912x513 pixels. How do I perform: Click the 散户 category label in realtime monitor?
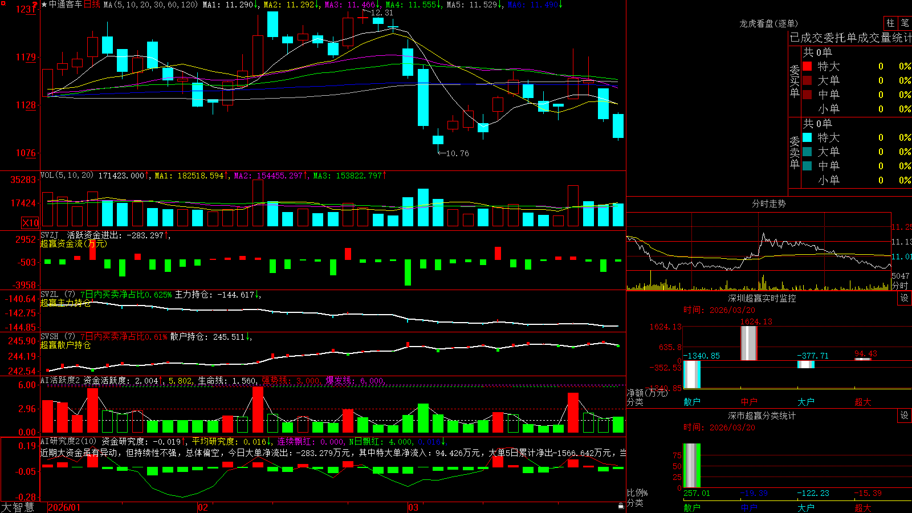tap(692, 402)
